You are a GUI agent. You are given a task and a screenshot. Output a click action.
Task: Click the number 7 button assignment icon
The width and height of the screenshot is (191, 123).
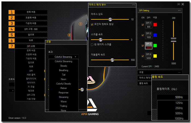[11, 46]
